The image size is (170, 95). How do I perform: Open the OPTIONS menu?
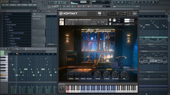[x=24, y=5]
